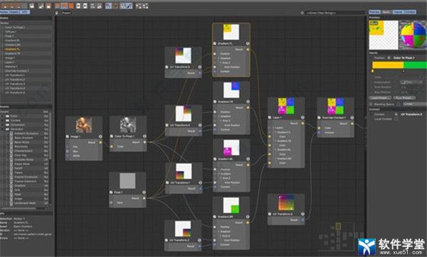Image resolution: width=427 pixels, height=257 pixels.
Task: Collapse the Generator group in assets list
Action: point(3,129)
